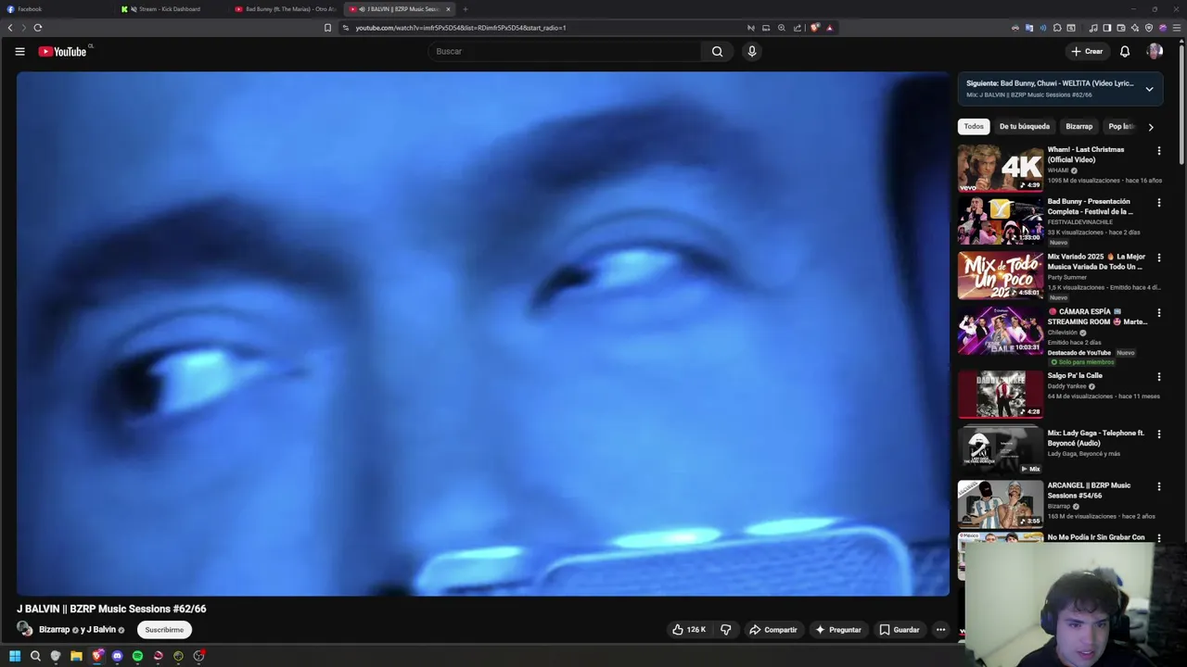Open the browser main menu
This screenshot has width=1187, height=667.
click(x=1177, y=28)
